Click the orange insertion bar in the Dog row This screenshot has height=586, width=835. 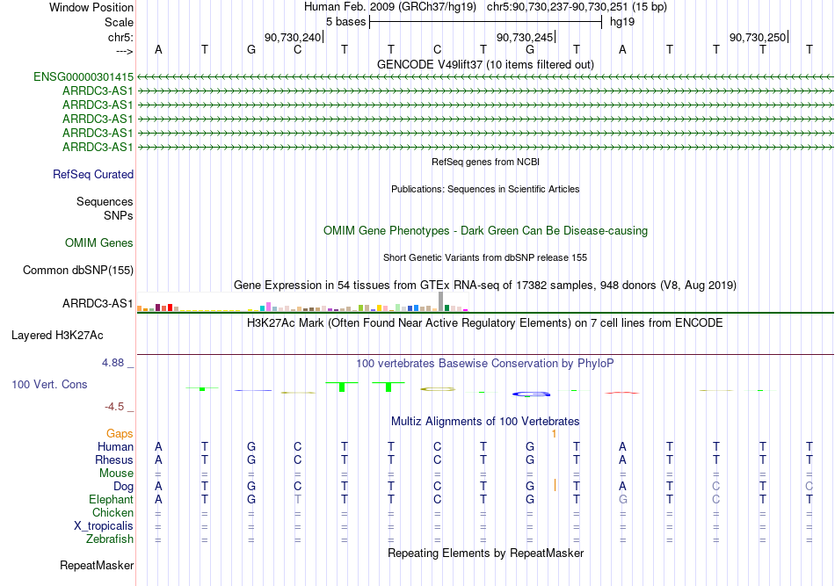[555, 486]
